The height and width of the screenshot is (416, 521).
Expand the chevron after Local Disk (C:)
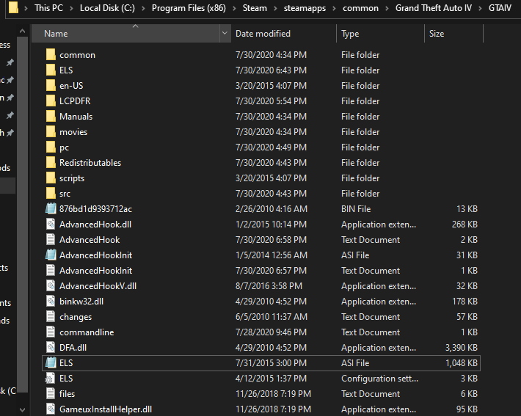(143, 8)
